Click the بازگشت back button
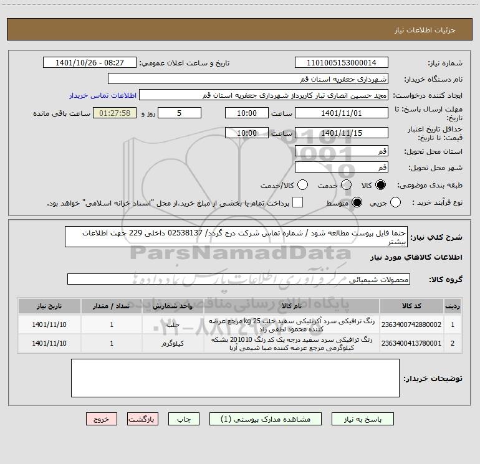 pyautogui.click(x=143, y=419)
